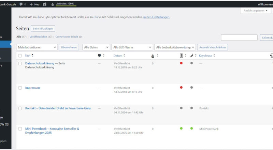Sort by the comments column icon
273x150 pixels.
pos(99,56)
